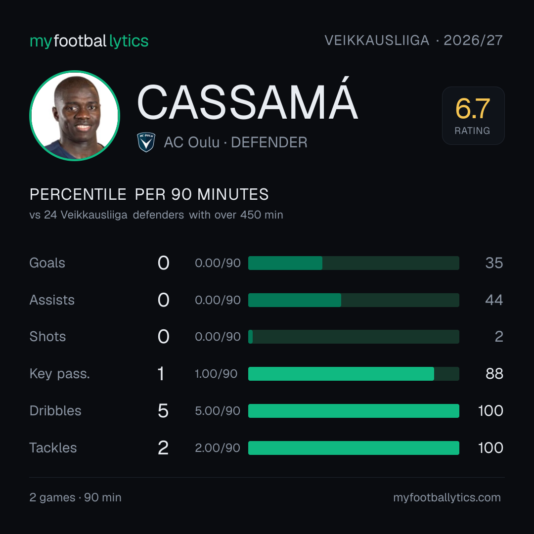Select the Dribbles percentile bar

point(354,411)
